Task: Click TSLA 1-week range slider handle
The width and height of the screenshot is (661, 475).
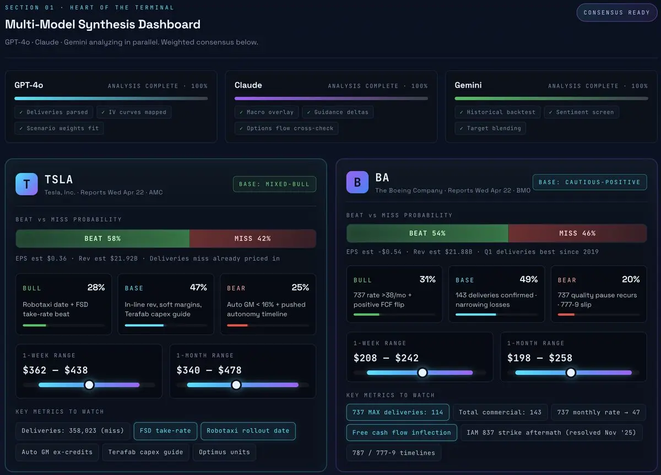Action: pyautogui.click(x=89, y=385)
